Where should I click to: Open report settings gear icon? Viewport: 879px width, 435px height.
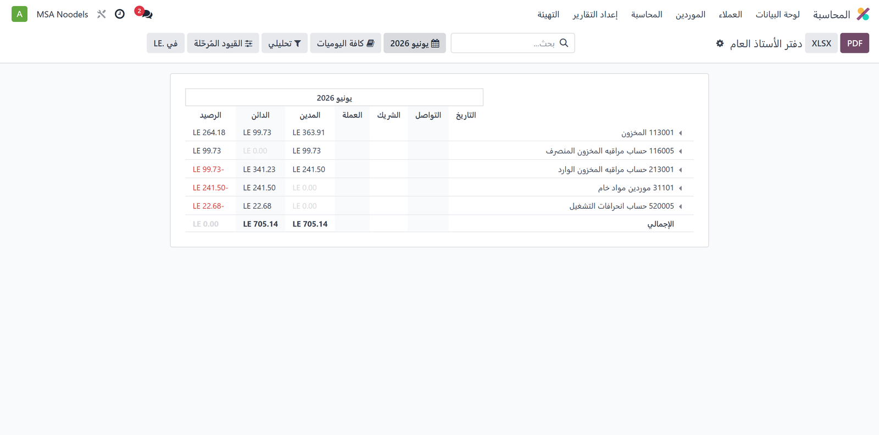(x=720, y=43)
